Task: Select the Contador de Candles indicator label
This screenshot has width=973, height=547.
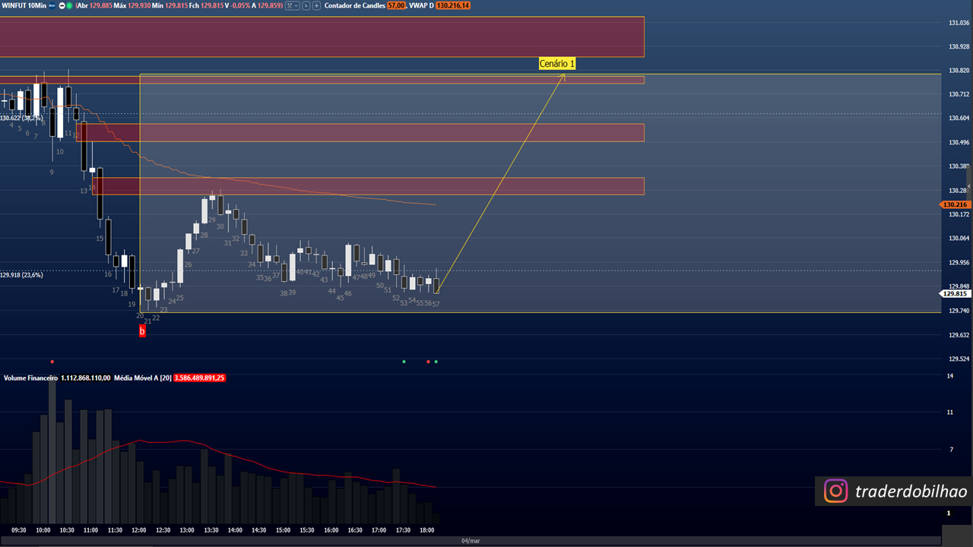Action: pyautogui.click(x=354, y=5)
